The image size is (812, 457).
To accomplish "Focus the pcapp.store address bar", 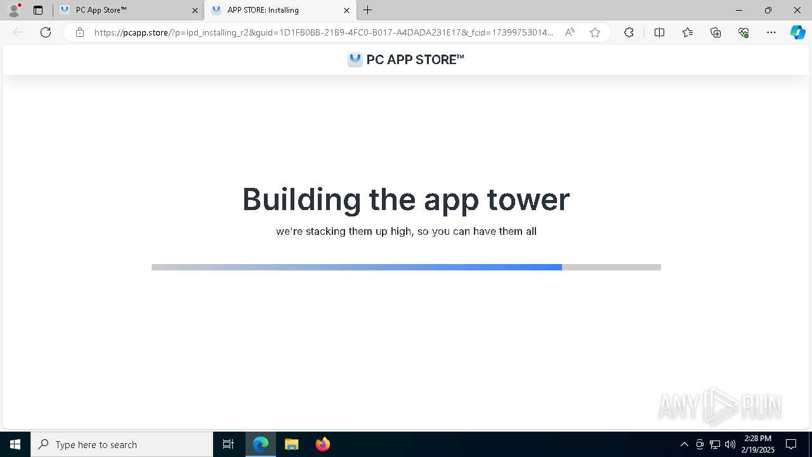I will 324,32.
